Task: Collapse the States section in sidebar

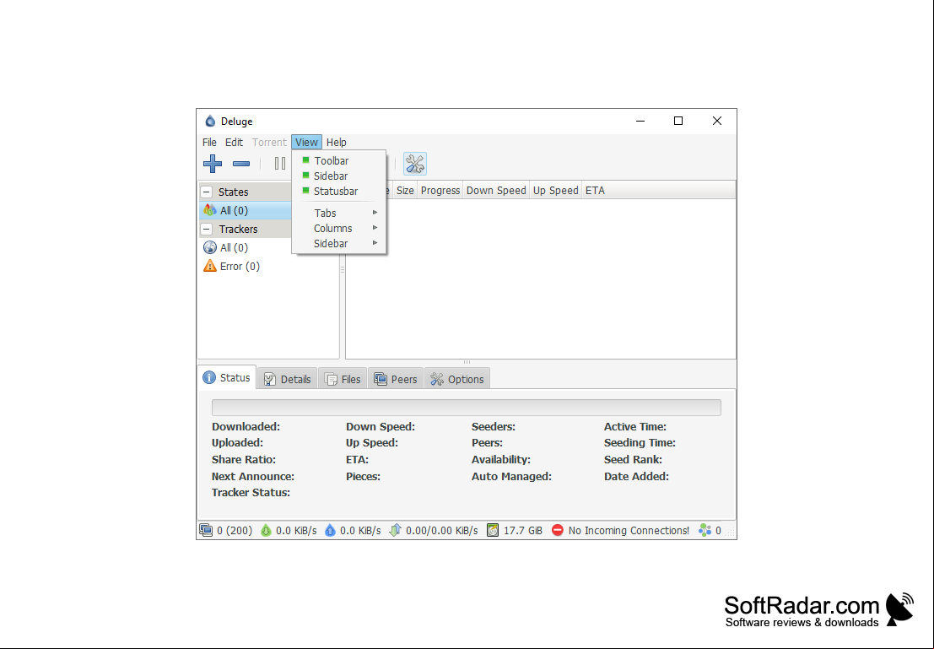Action: pos(207,192)
